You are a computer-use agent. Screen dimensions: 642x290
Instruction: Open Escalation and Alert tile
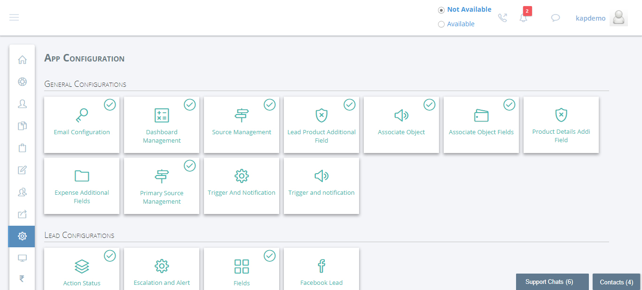[162, 269]
